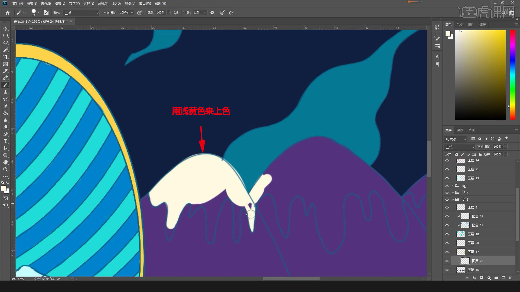Toggle visibility of 组 6
The height and width of the screenshot is (292, 520).
[447, 186]
